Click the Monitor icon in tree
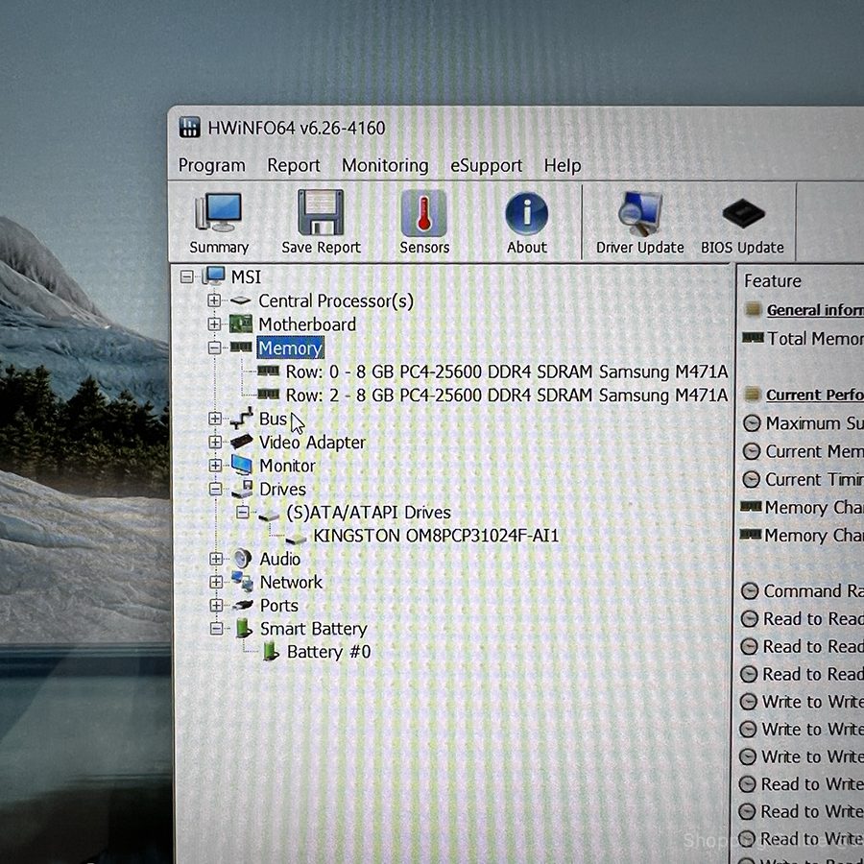864x864 pixels. [x=241, y=465]
